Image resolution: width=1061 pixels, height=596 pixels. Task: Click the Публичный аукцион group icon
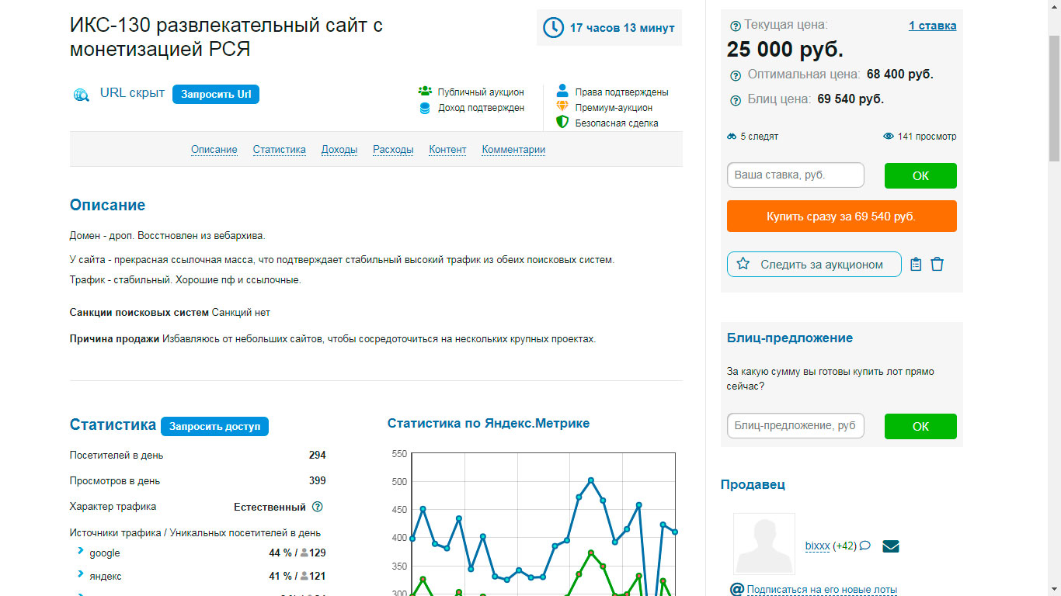(x=425, y=92)
